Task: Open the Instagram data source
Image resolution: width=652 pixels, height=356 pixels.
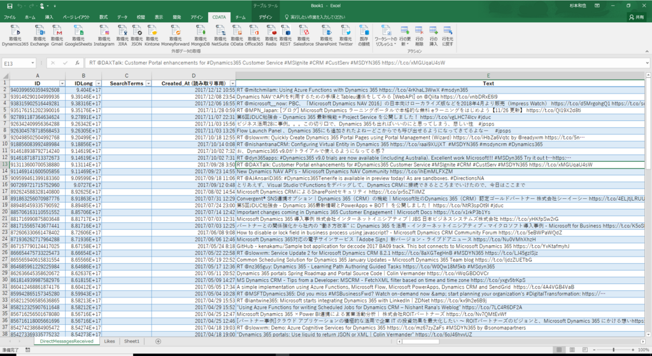Action: 104,36
